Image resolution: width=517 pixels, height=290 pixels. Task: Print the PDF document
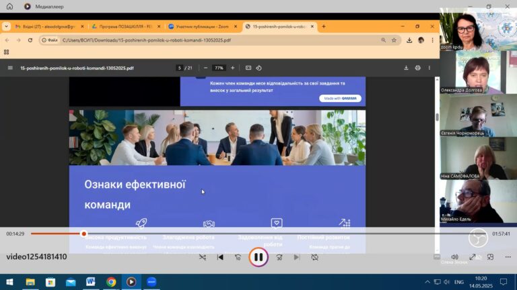[x=417, y=68]
